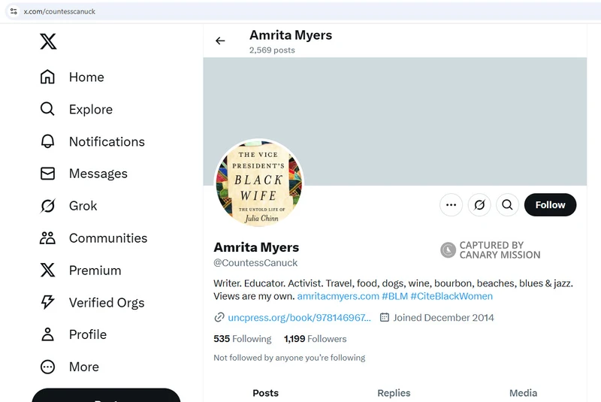Click the Grok icon in the sidebar
The width and height of the screenshot is (601, 402).
point(47,206)
